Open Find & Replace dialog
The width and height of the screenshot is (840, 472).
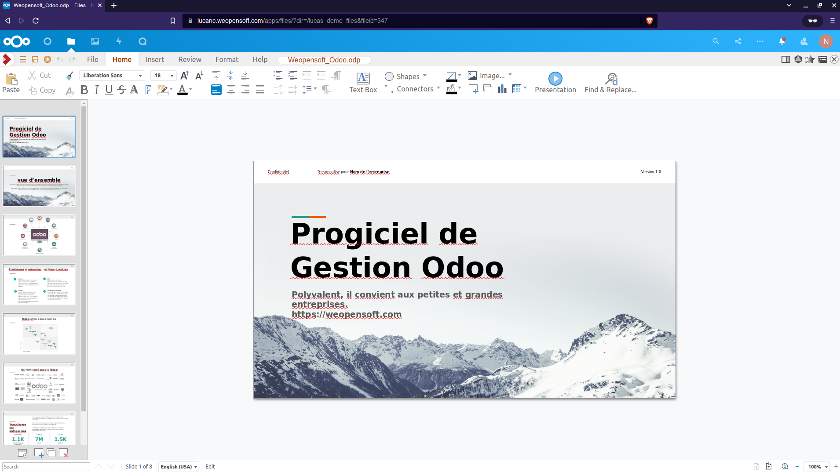(610, 83)
